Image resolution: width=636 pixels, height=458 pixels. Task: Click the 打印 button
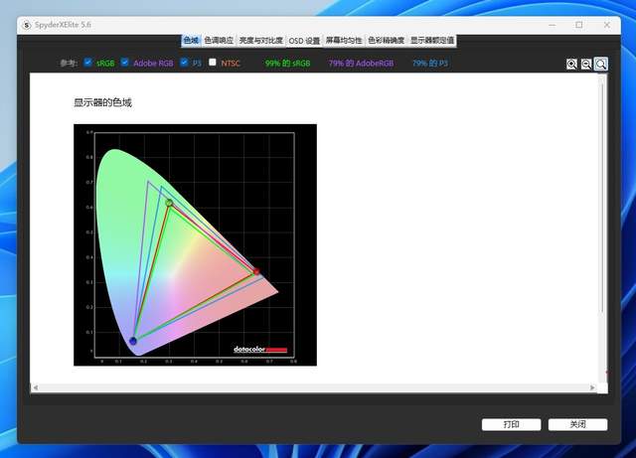click(x=511, y=425)
